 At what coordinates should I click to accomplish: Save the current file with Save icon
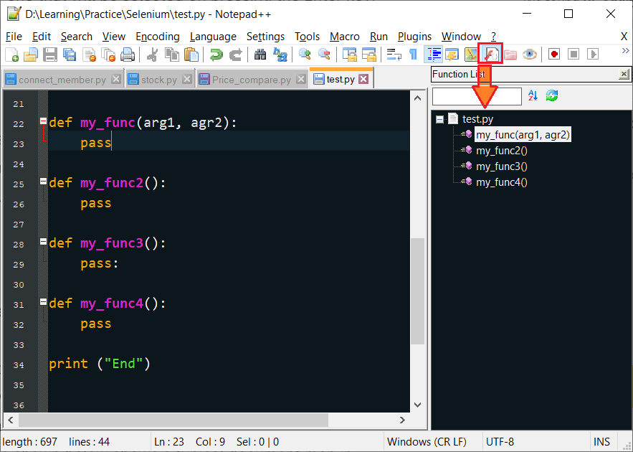50,54
